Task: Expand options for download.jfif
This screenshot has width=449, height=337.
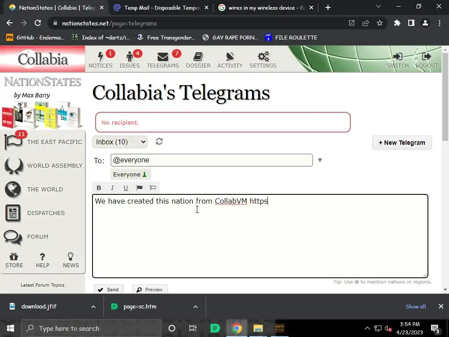Action: (x=93, y=307)
